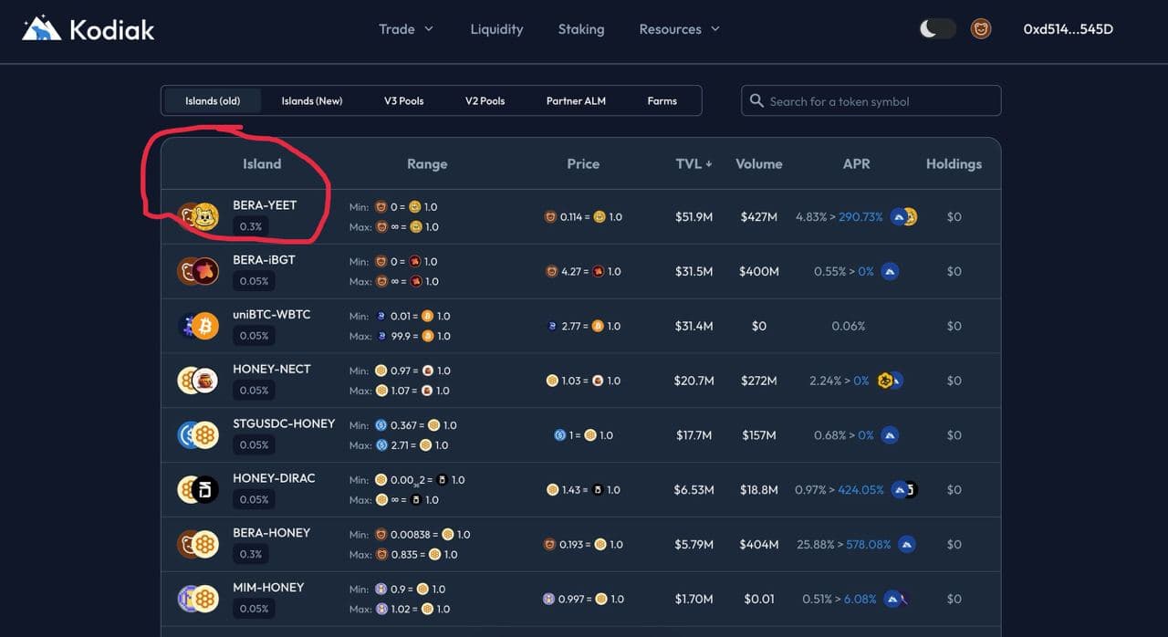Click the Price column header
Screen dimensions: 1168x637
(x=583, y=163)
